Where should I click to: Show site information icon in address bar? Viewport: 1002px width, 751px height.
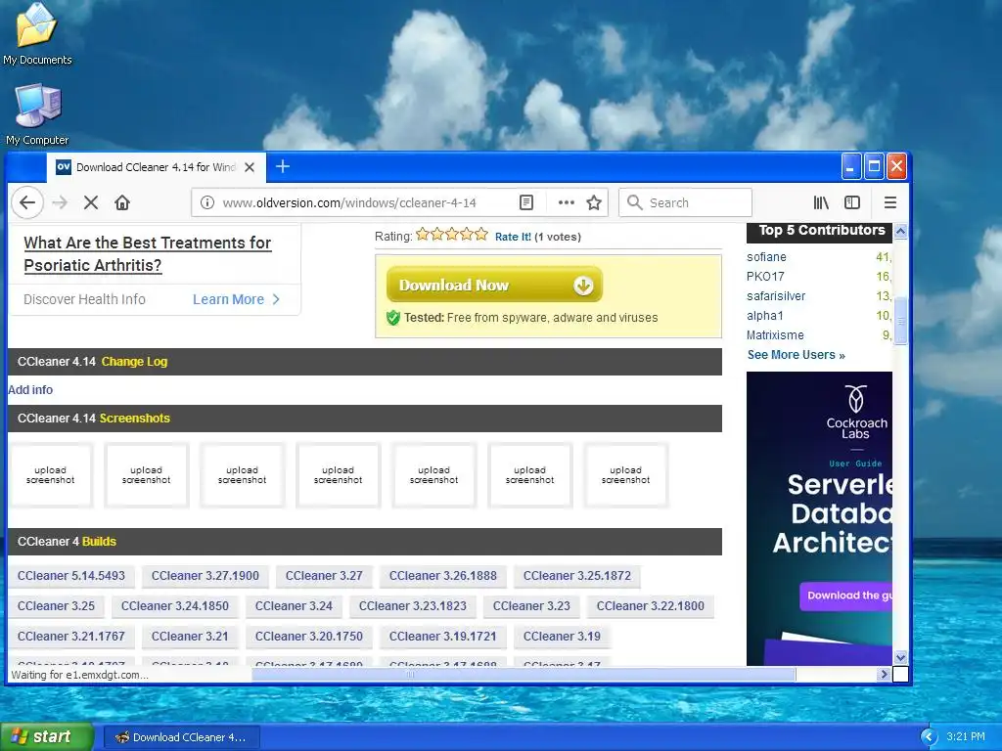(x=207, y=202)
